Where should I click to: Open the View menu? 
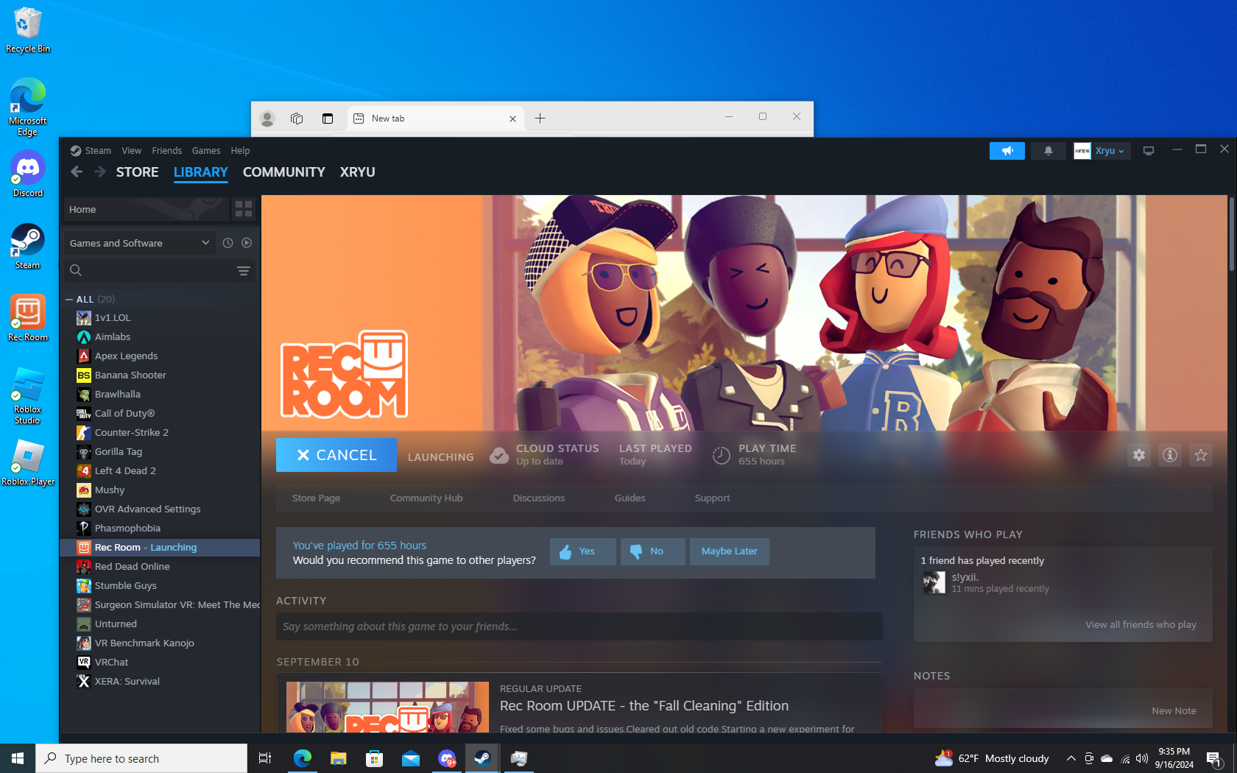click(x=131, y=151)
